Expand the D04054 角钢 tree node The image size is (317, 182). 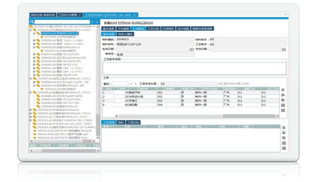pyautogui.click(x=34, y=40)
